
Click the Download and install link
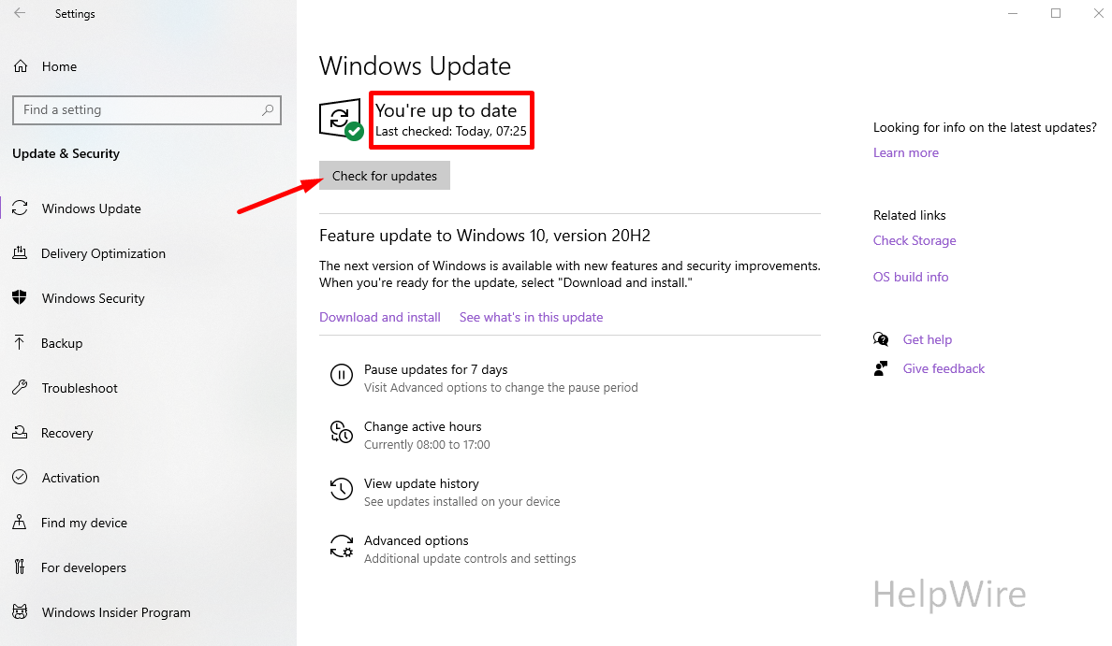[379, 317]
